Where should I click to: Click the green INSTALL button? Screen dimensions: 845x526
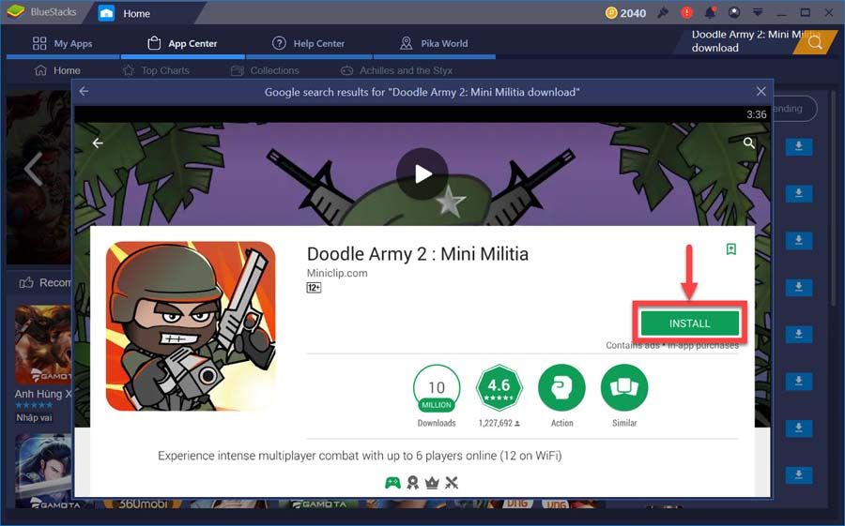(x=689, y=323)
